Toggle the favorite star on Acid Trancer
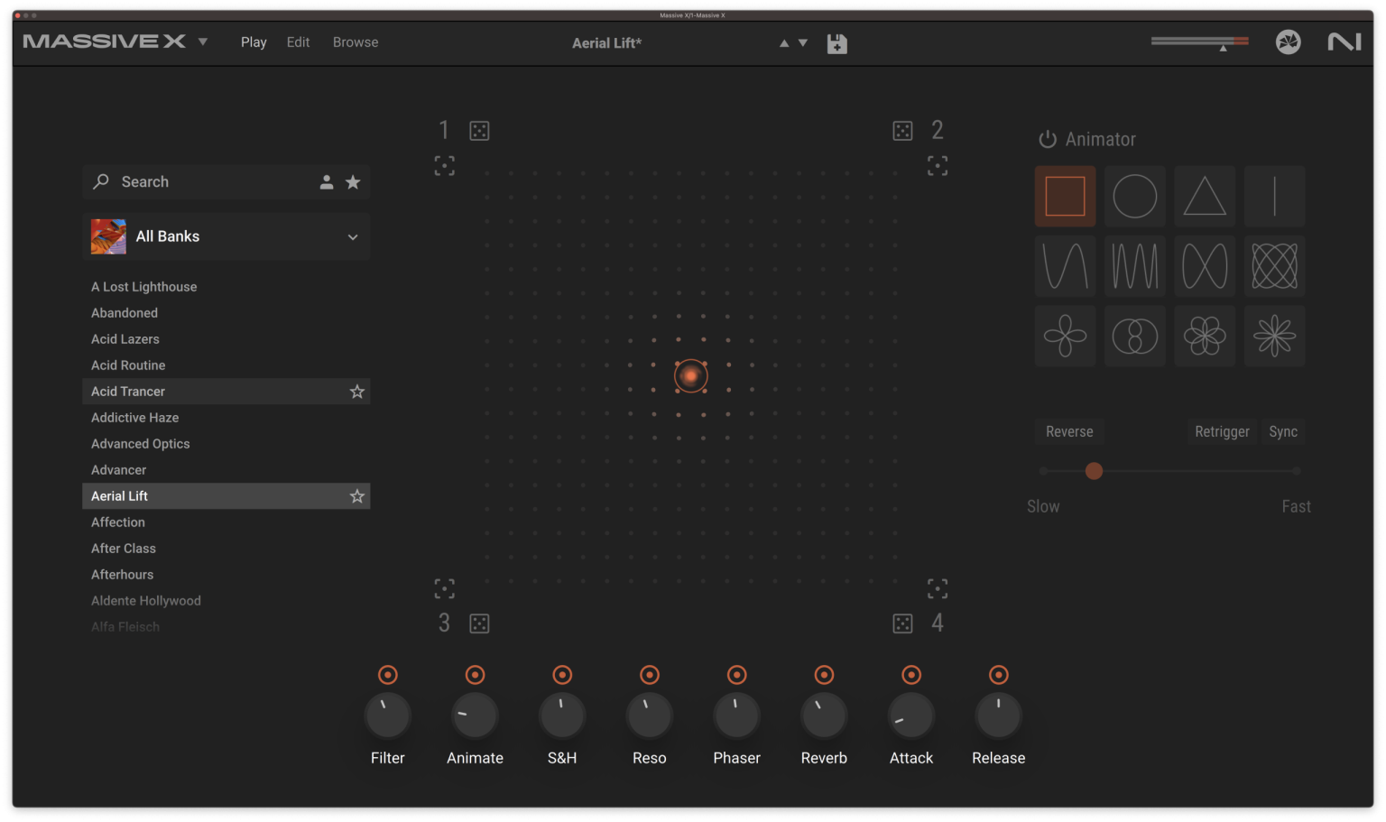 [356, 391]
